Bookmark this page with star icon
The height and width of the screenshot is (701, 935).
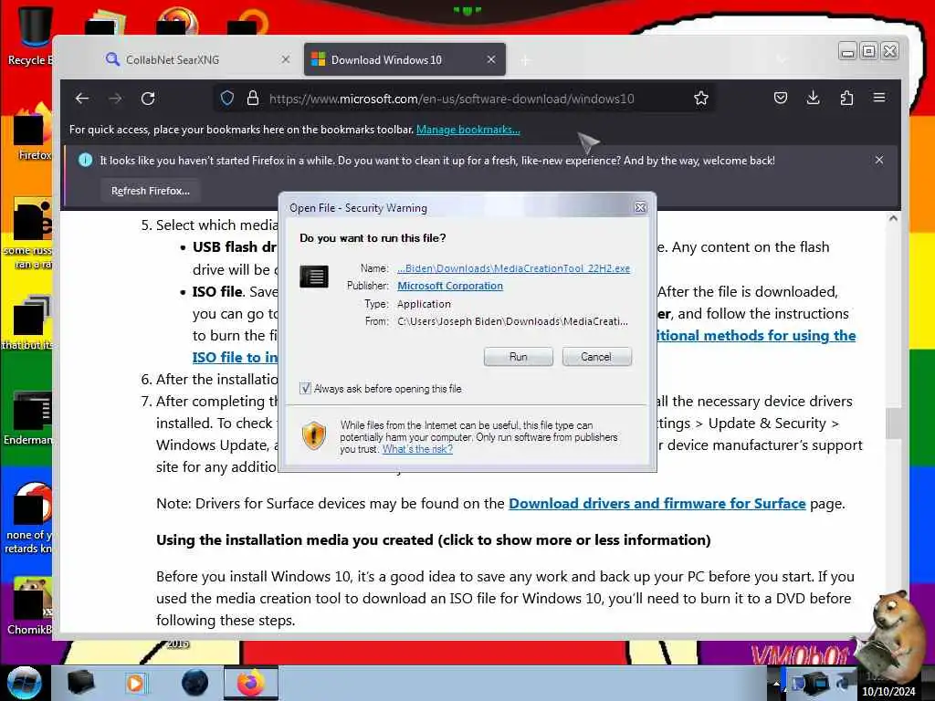pos(701,98)
